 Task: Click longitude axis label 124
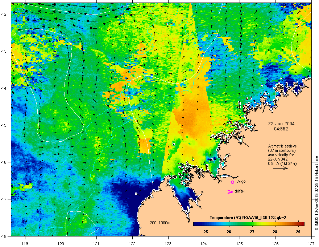pyautogui.click(x=204, y=243)
